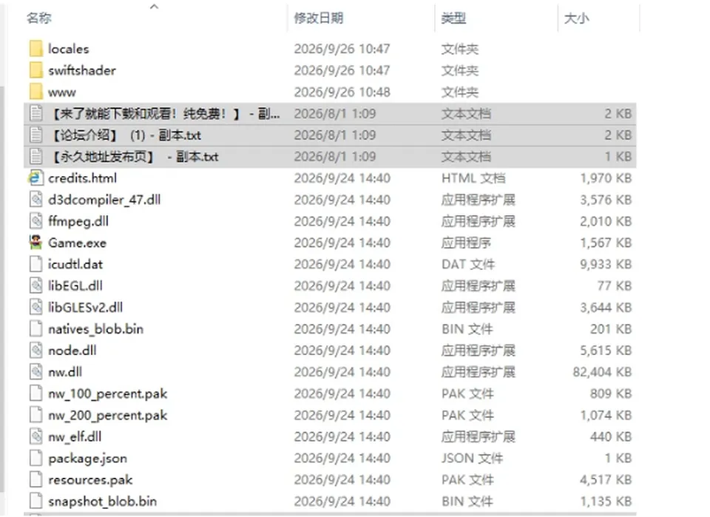Screen dimensions: 710x517
Task: Click the JSON 文件 type cell
Action: tap(473, 459)
